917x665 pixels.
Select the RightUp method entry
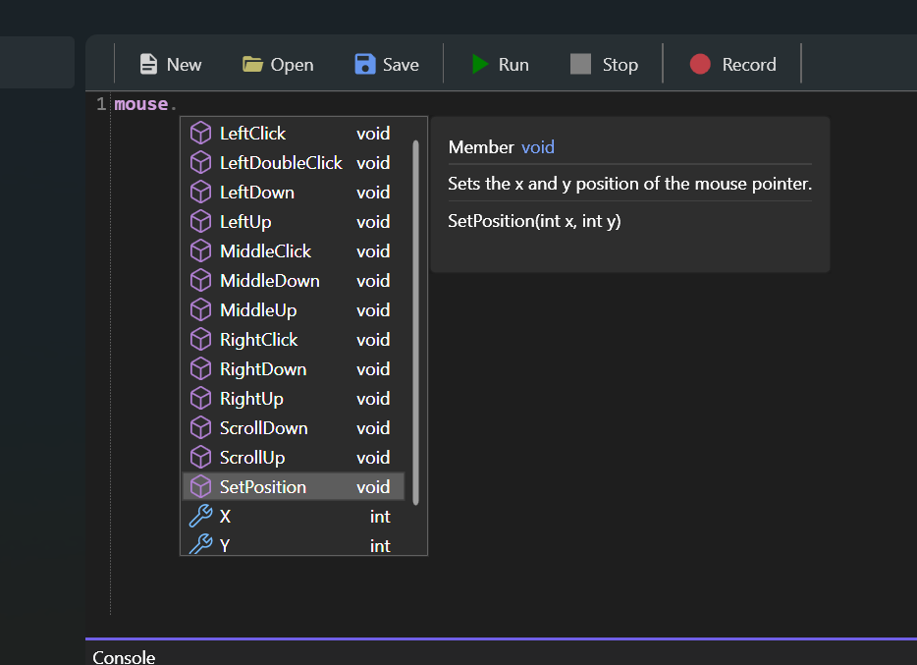click(x=294, y=399)
